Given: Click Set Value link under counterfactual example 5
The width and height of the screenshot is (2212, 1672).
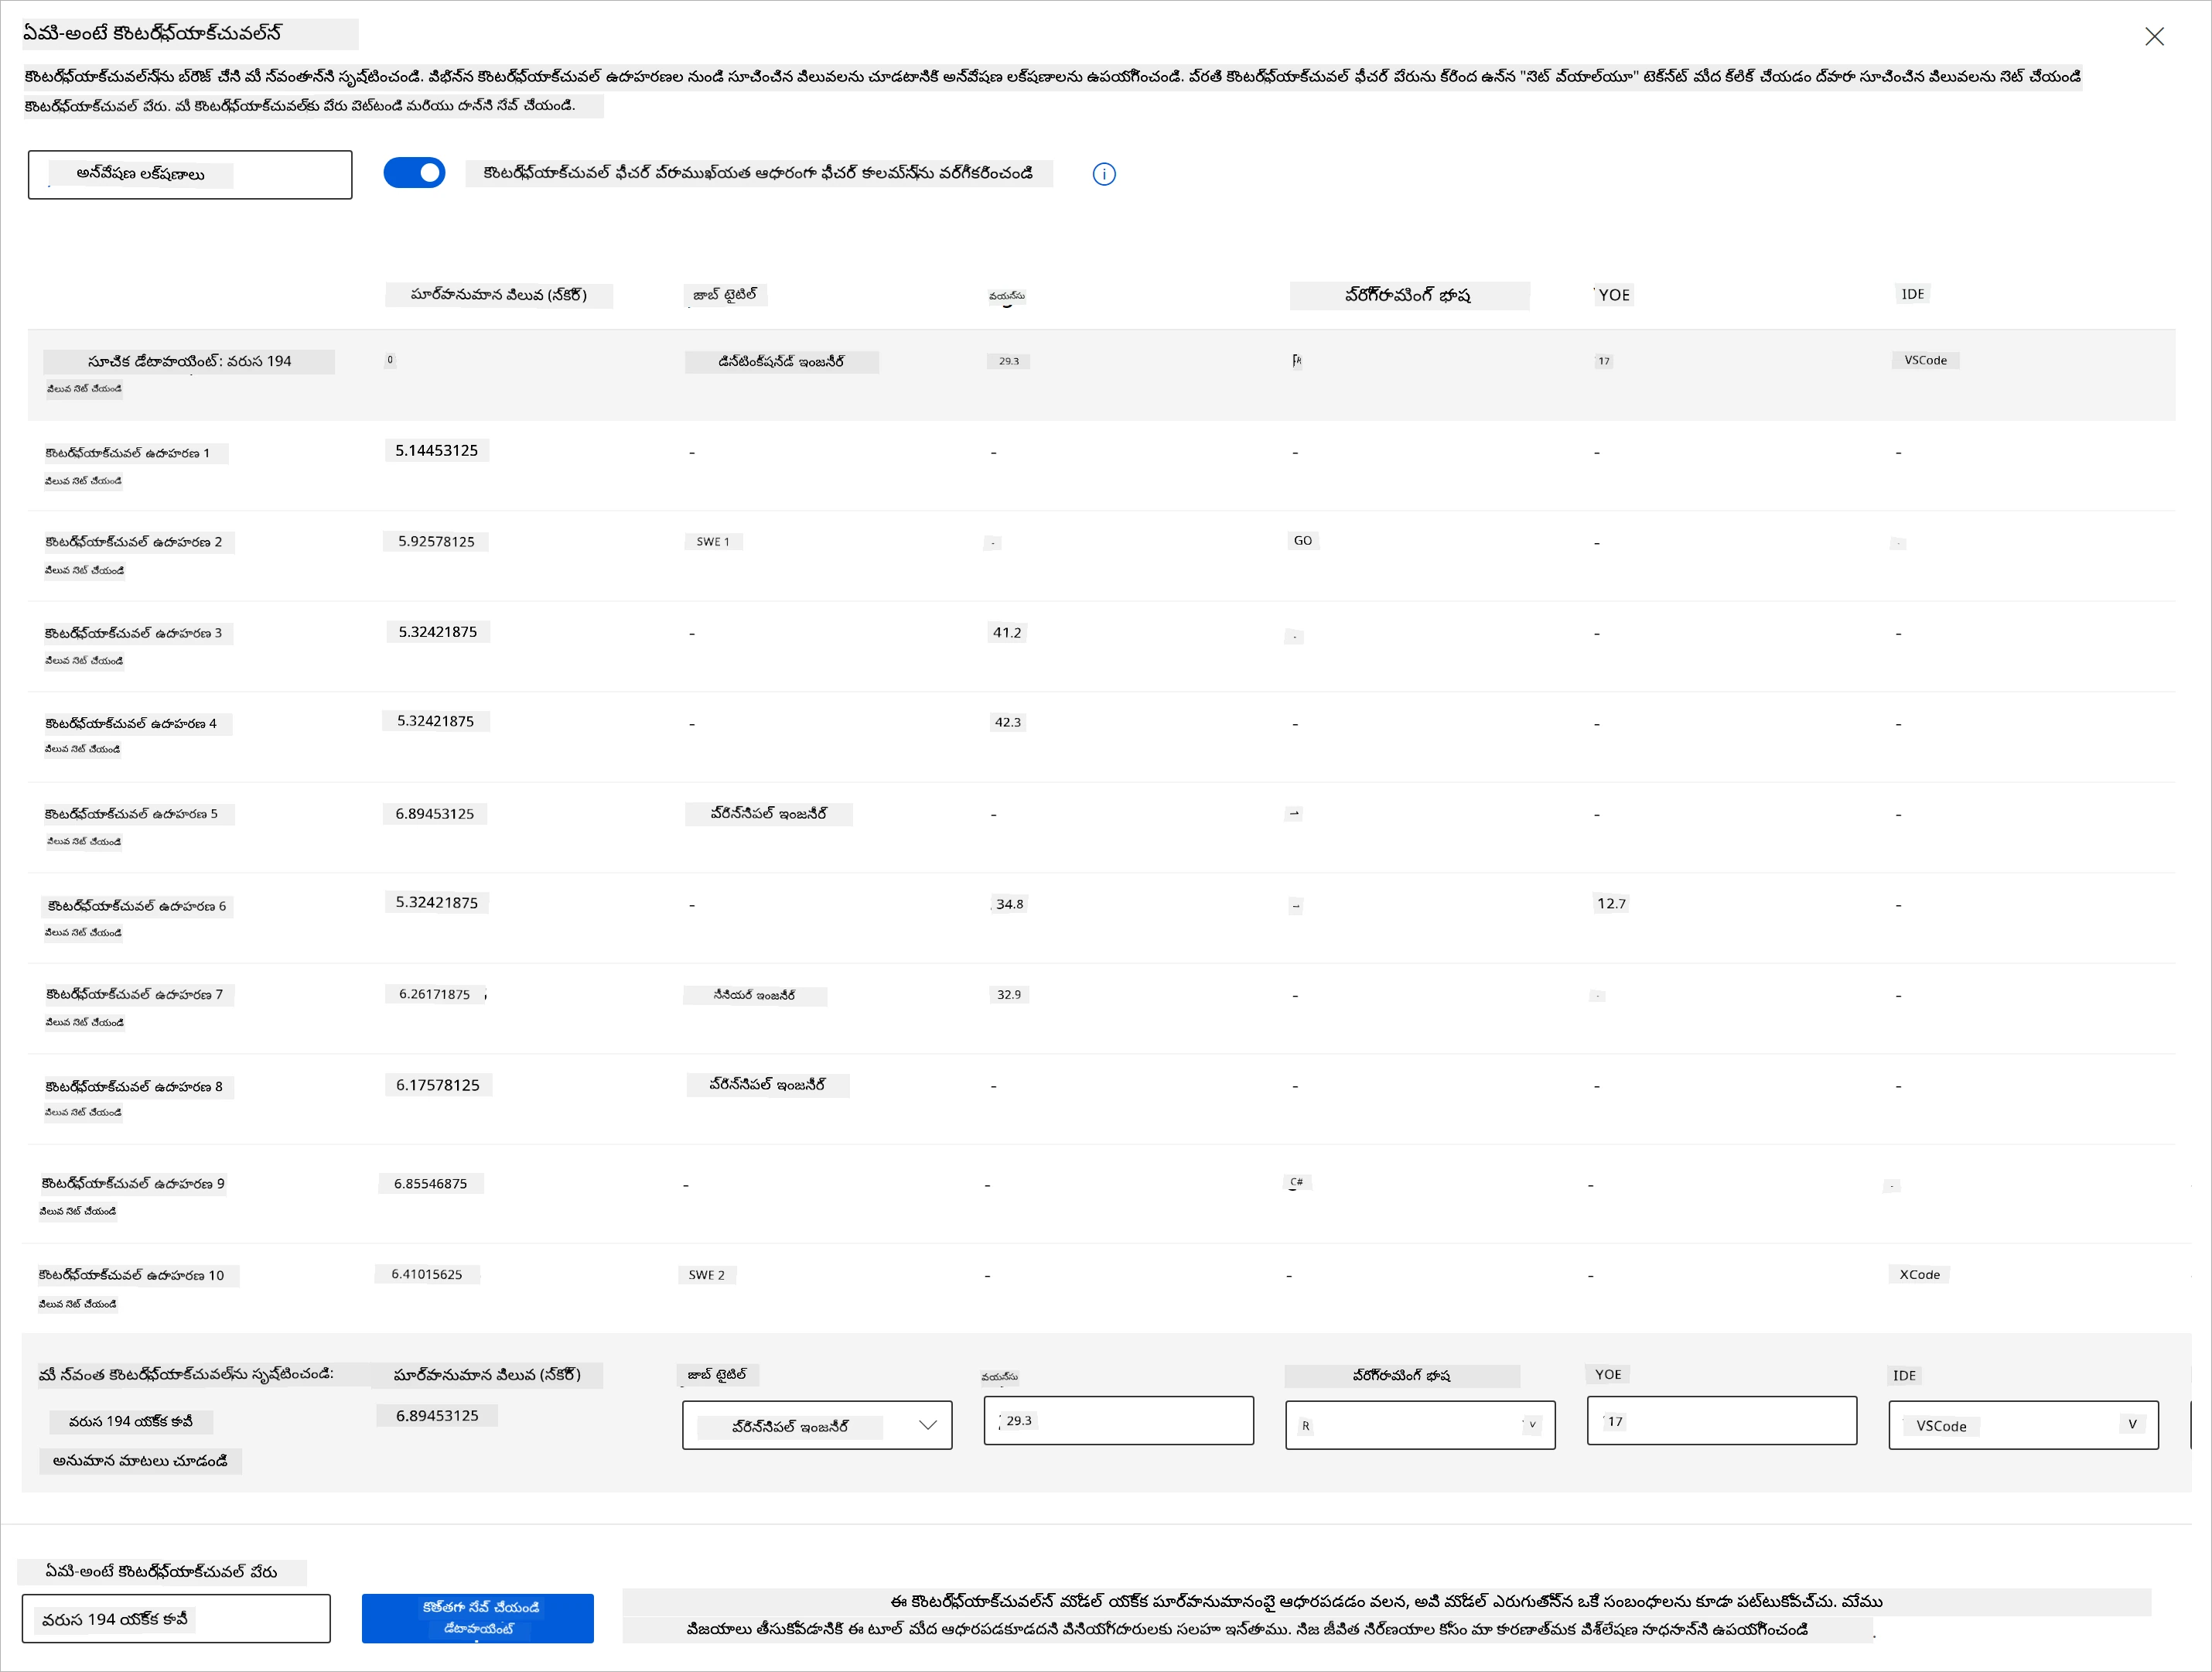Looking at the screenshot, I should click(84, 842).
